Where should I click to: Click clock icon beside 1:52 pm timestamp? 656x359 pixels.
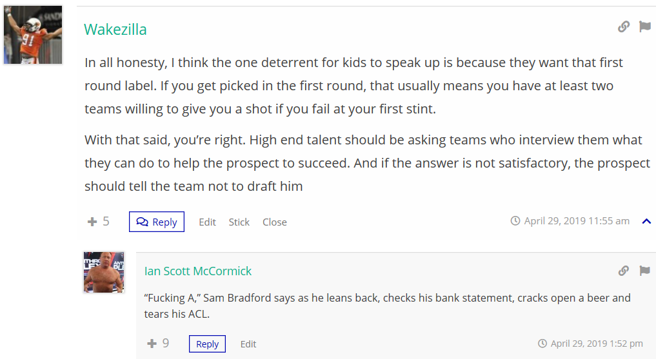click(542, 344)
